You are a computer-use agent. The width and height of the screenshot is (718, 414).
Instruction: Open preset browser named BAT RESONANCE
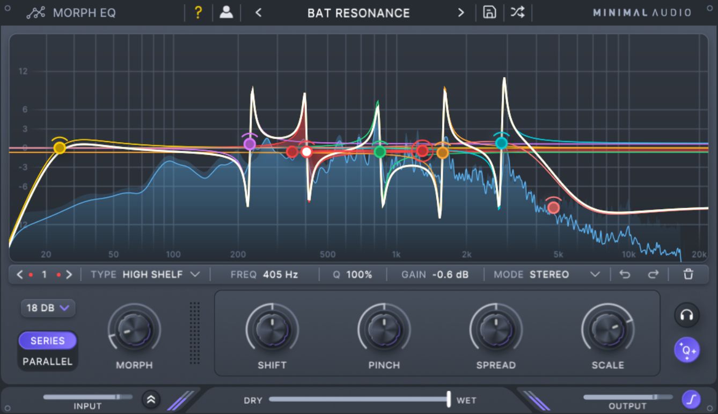tap(358, 13)
